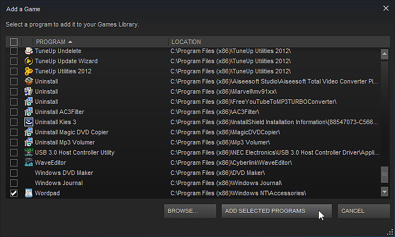Click the Uninstall Kies 3 icon

pyautogui.click(x=28, y=122)
